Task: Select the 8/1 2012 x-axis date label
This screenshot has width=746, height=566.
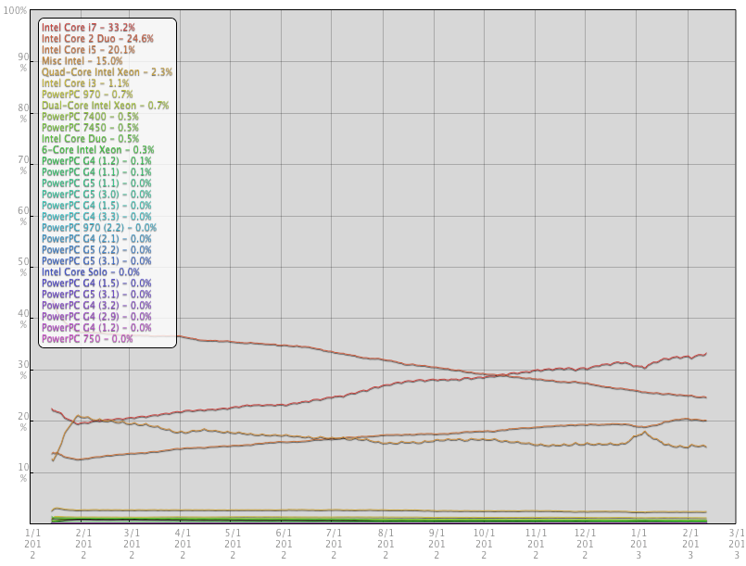Action: click(386, 544)
